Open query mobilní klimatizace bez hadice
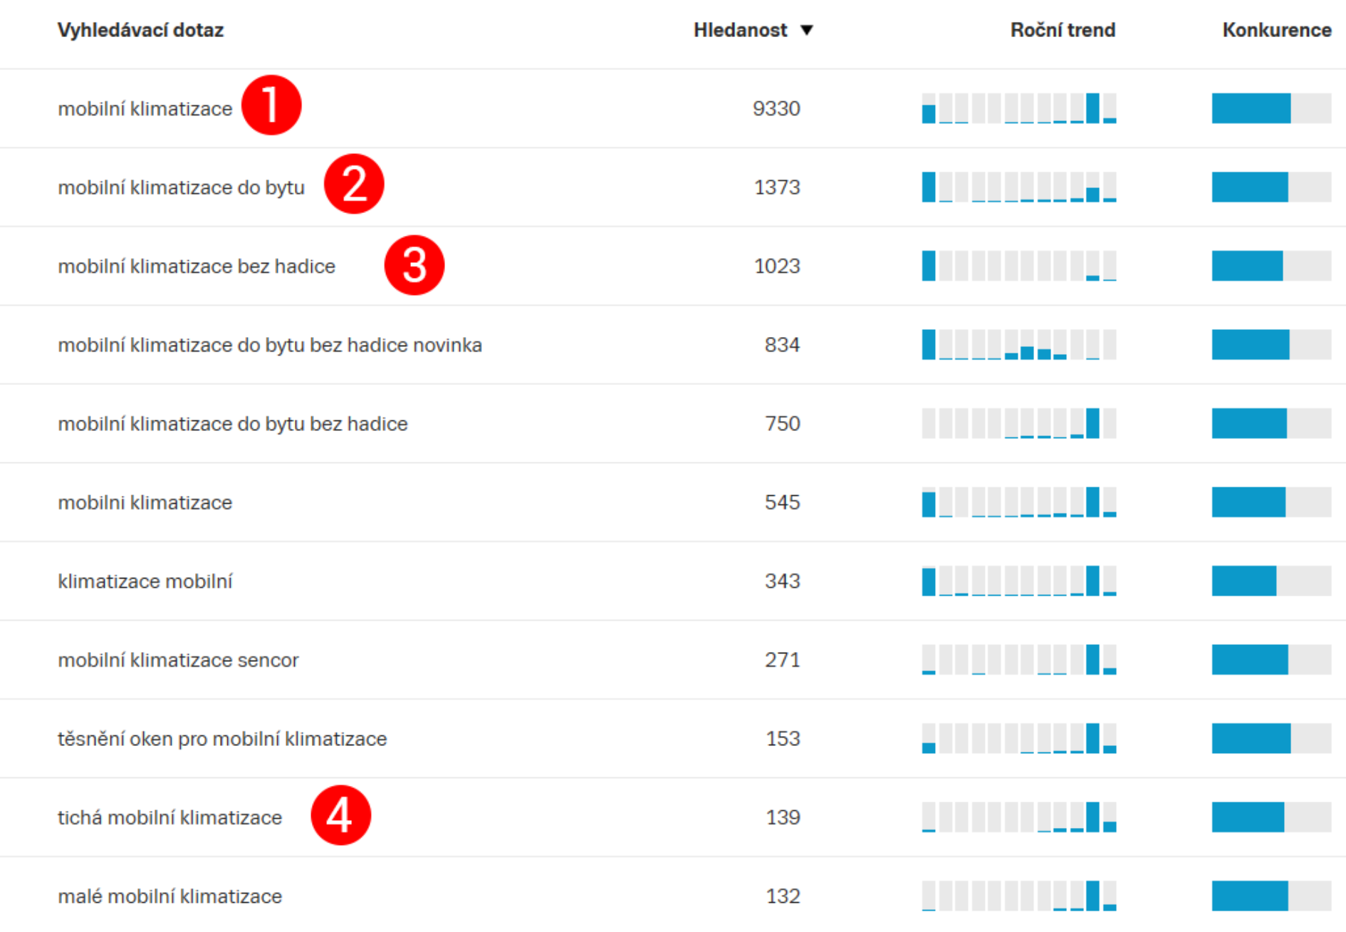The image size is (1346, 932). point(197,266)
